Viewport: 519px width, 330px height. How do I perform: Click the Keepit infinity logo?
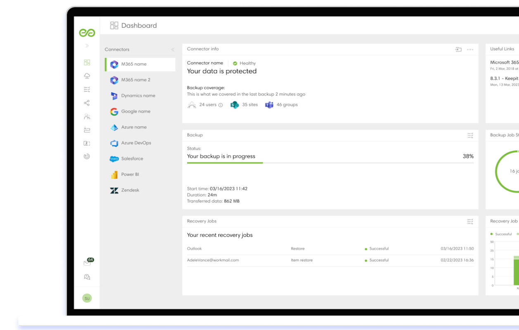87,33
